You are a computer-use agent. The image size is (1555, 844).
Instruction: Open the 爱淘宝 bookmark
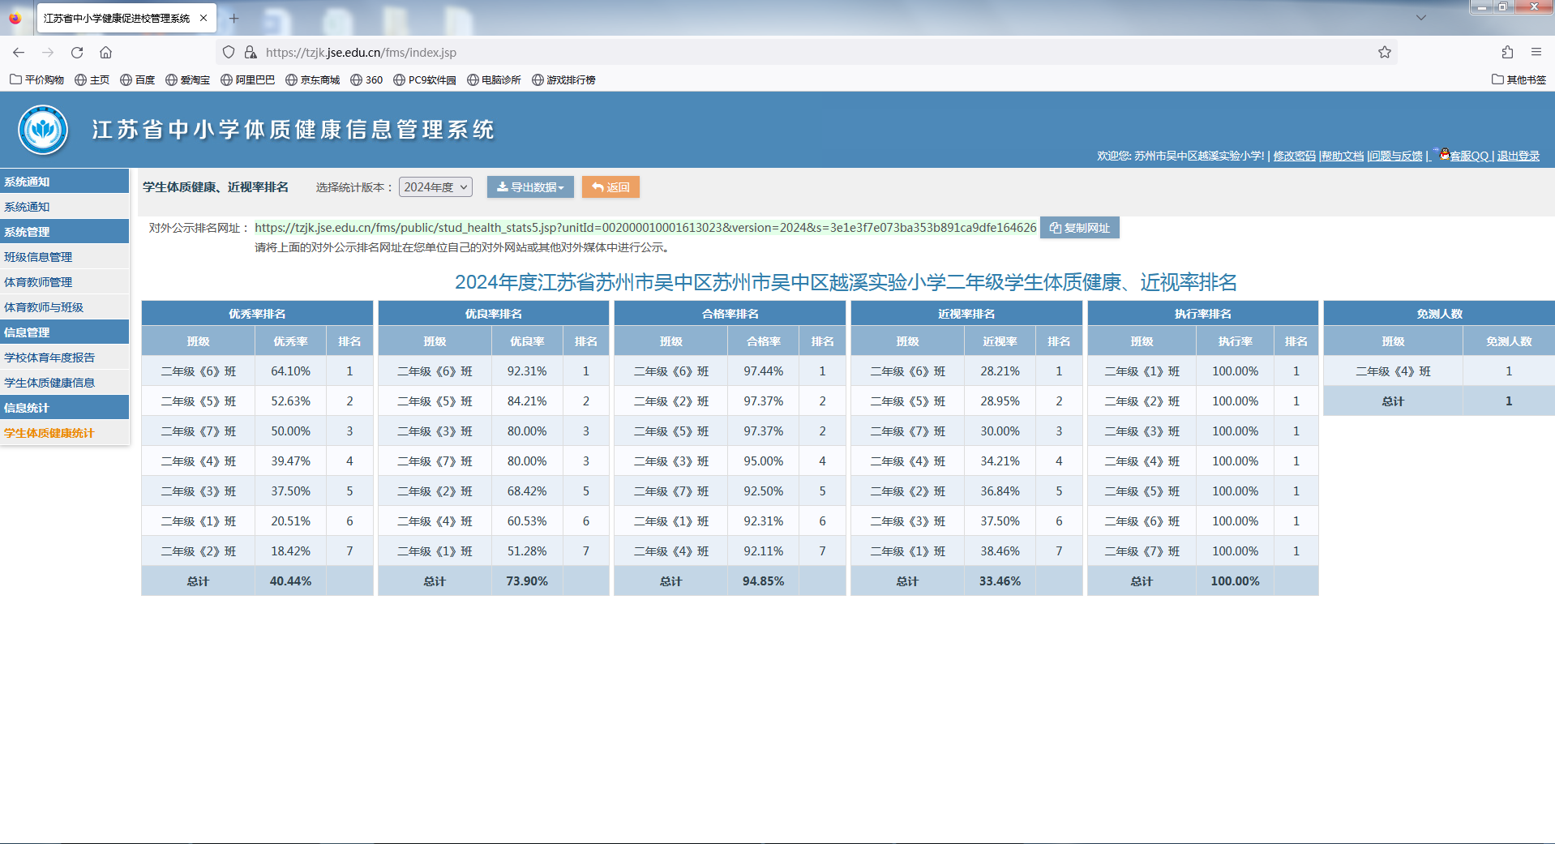pos(187,79)
